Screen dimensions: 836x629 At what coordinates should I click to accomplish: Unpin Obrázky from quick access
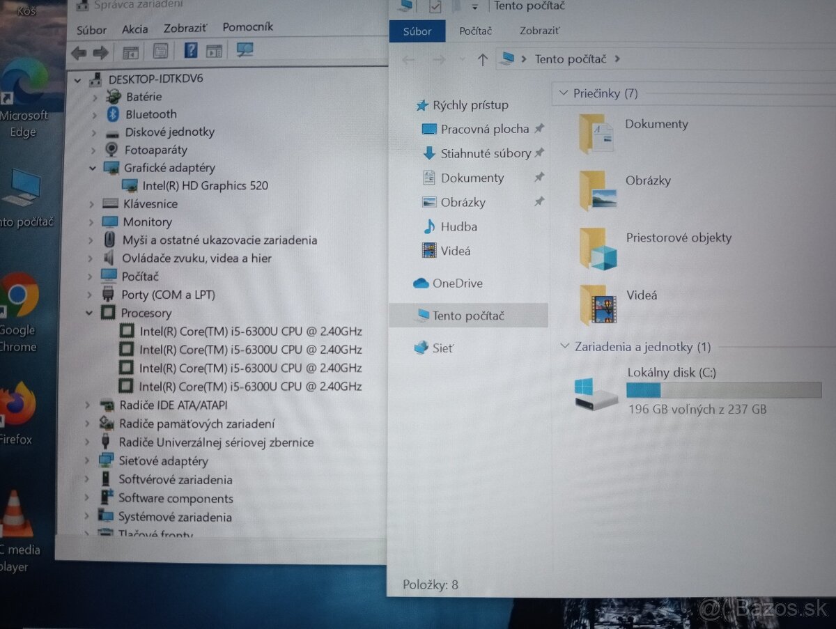point(539,202)
